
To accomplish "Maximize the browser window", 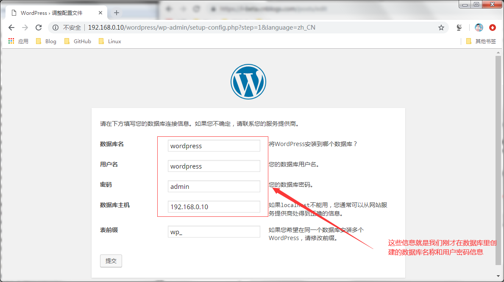I will (x=476, y=5).
